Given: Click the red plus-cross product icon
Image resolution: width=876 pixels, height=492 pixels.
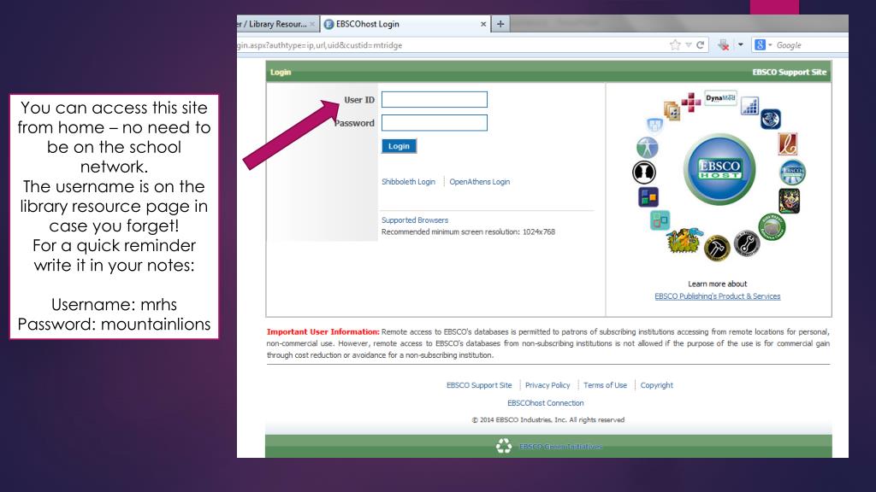Looking at the screenshot, I should [x=691, y=102].
